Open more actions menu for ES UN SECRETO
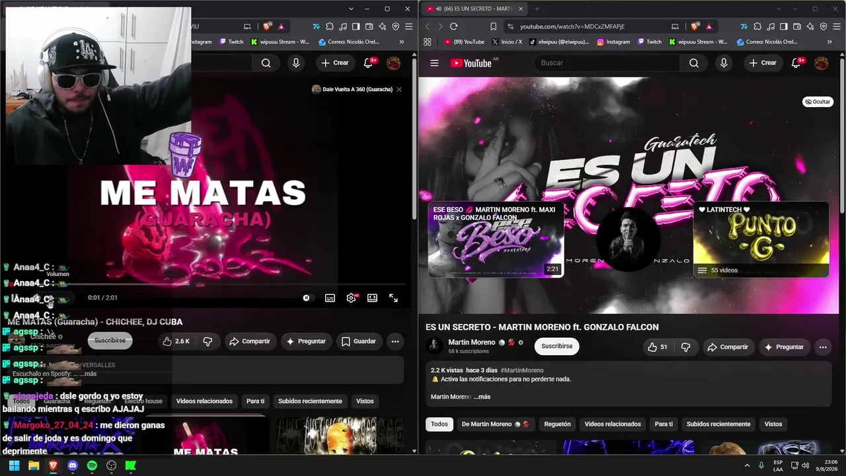Viewport: 846px width, 476px height. (x=823, y=347)
